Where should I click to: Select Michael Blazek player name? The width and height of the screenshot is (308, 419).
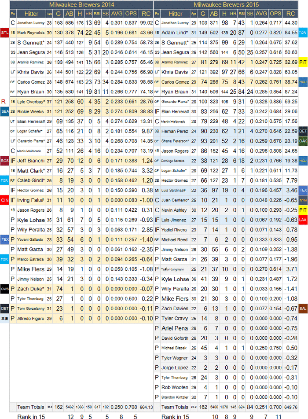pos(174,348)
